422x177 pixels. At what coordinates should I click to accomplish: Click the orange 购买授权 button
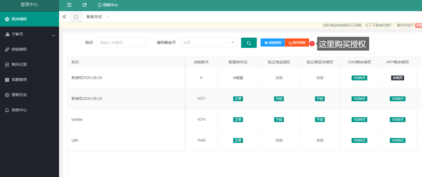[x=297, y=42]
